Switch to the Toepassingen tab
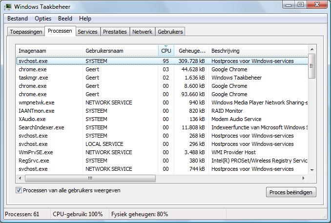 coord(26,32)
